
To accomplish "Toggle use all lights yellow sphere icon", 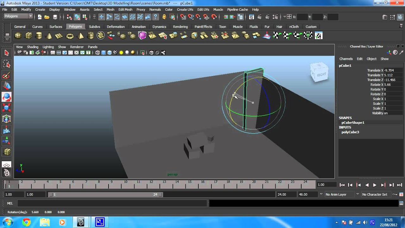I will pos(121,53).
